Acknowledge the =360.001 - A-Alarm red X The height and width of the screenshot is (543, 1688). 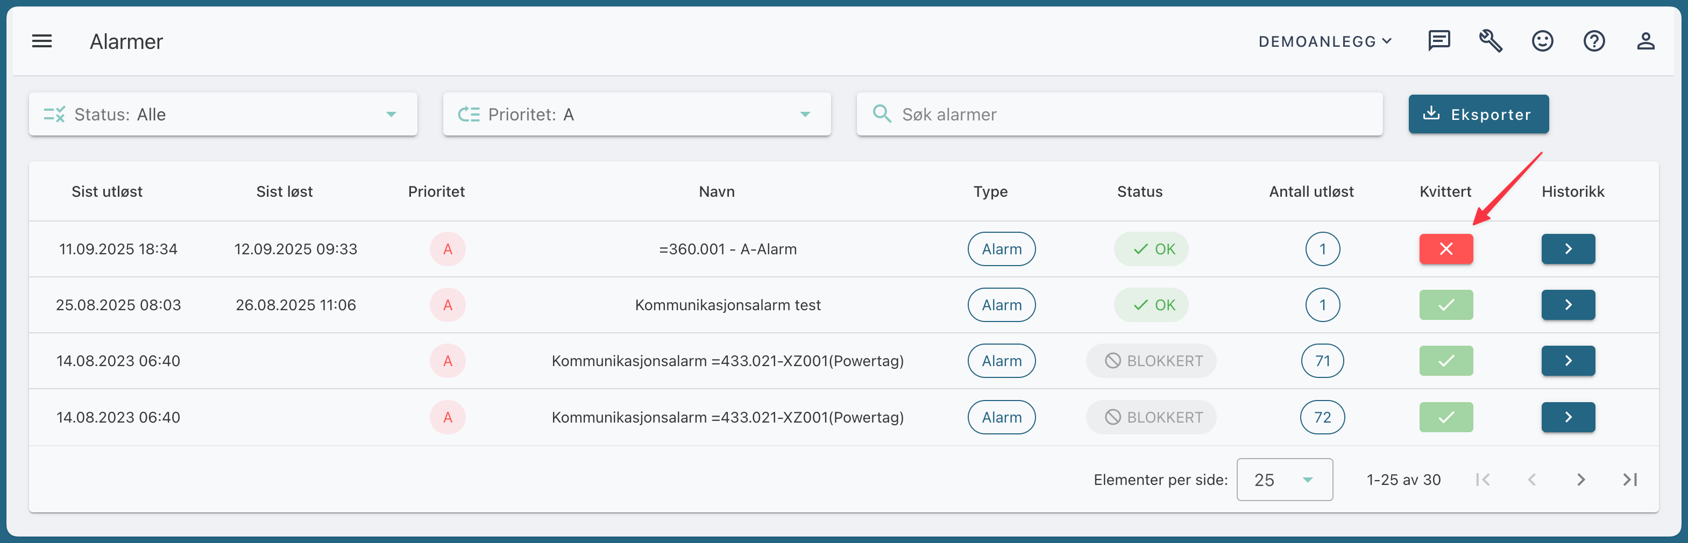(1446, 249)
